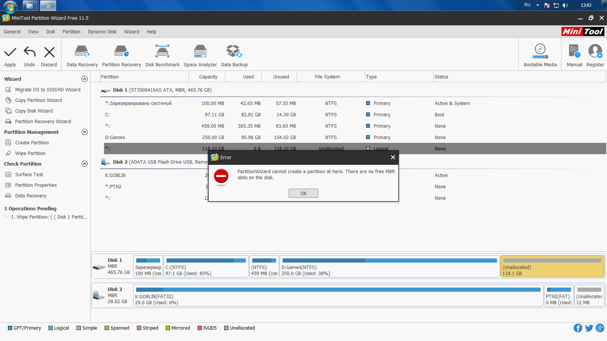
Task: Open the General menu
Action: [x=12, y=32]
